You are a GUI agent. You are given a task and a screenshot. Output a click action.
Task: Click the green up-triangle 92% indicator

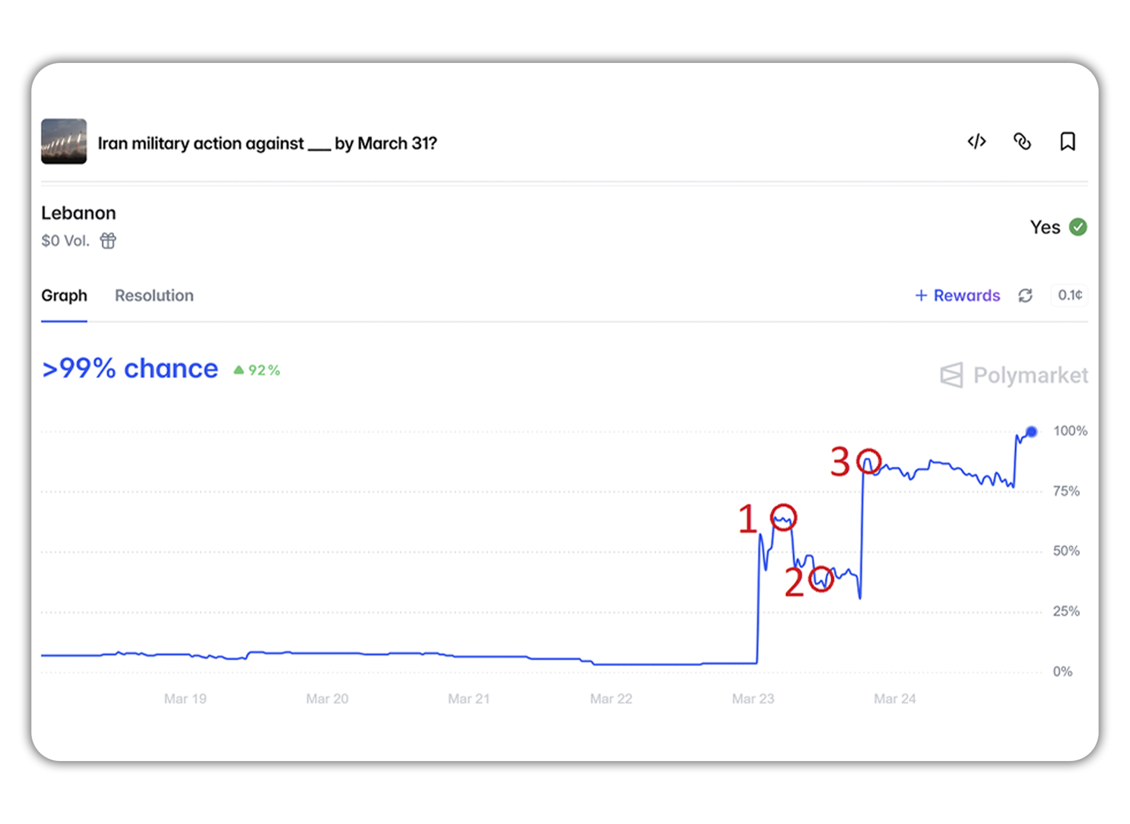coord(257,370)
